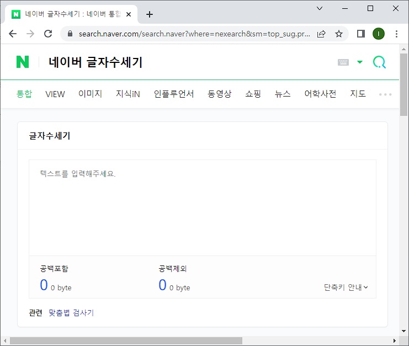Screen dimensions: 409x346
Task: Click the horizontal scrollbar thumb
Action: click(x=126, y=340)
